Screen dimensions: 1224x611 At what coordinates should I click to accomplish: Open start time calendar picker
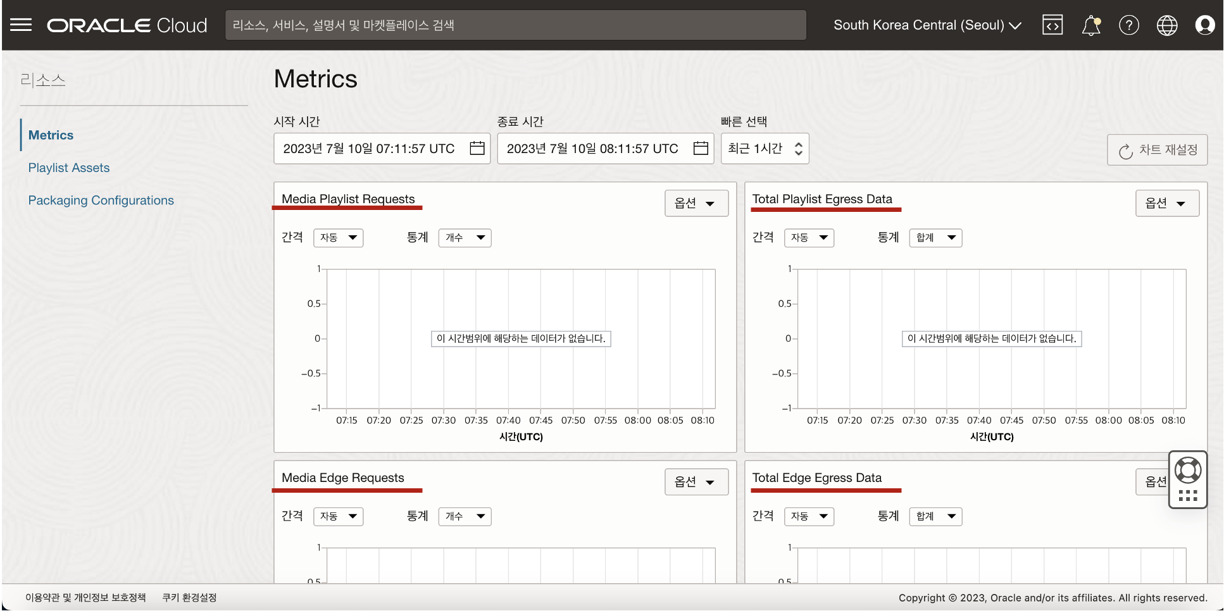click(x=477, y=148)
